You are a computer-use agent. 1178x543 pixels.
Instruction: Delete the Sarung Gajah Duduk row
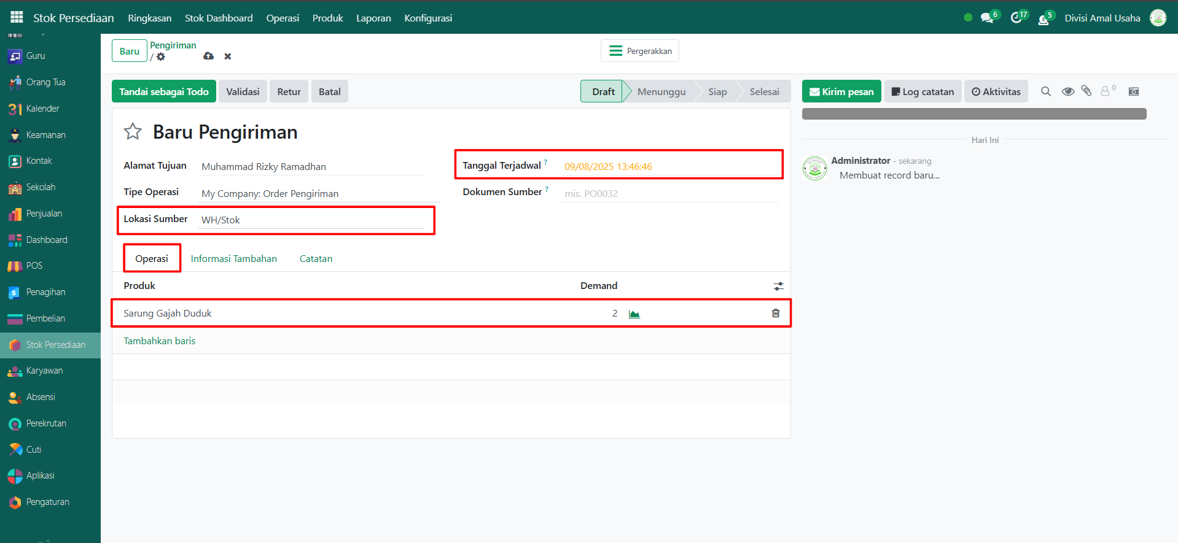[776, 314]
